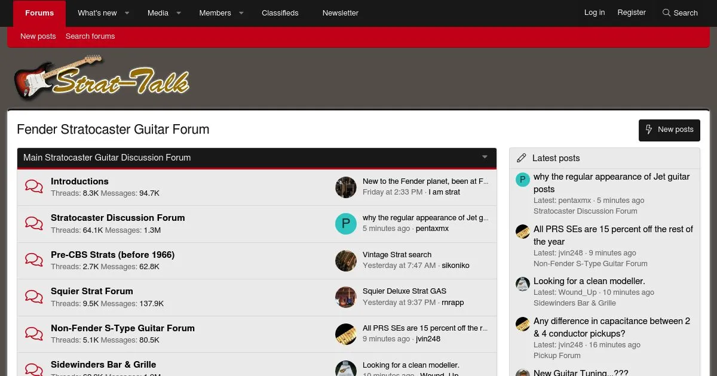Open the Sidewinders Bar & Grille forum

coord(103,365)
